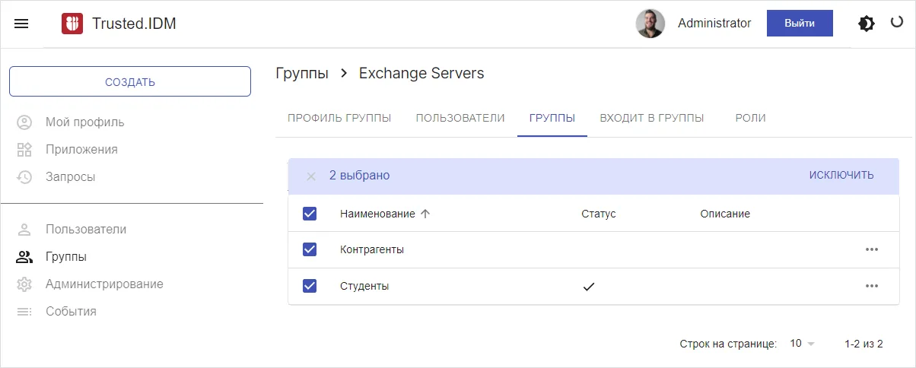Switch to the Входит в группы tab

click(651, 118)
